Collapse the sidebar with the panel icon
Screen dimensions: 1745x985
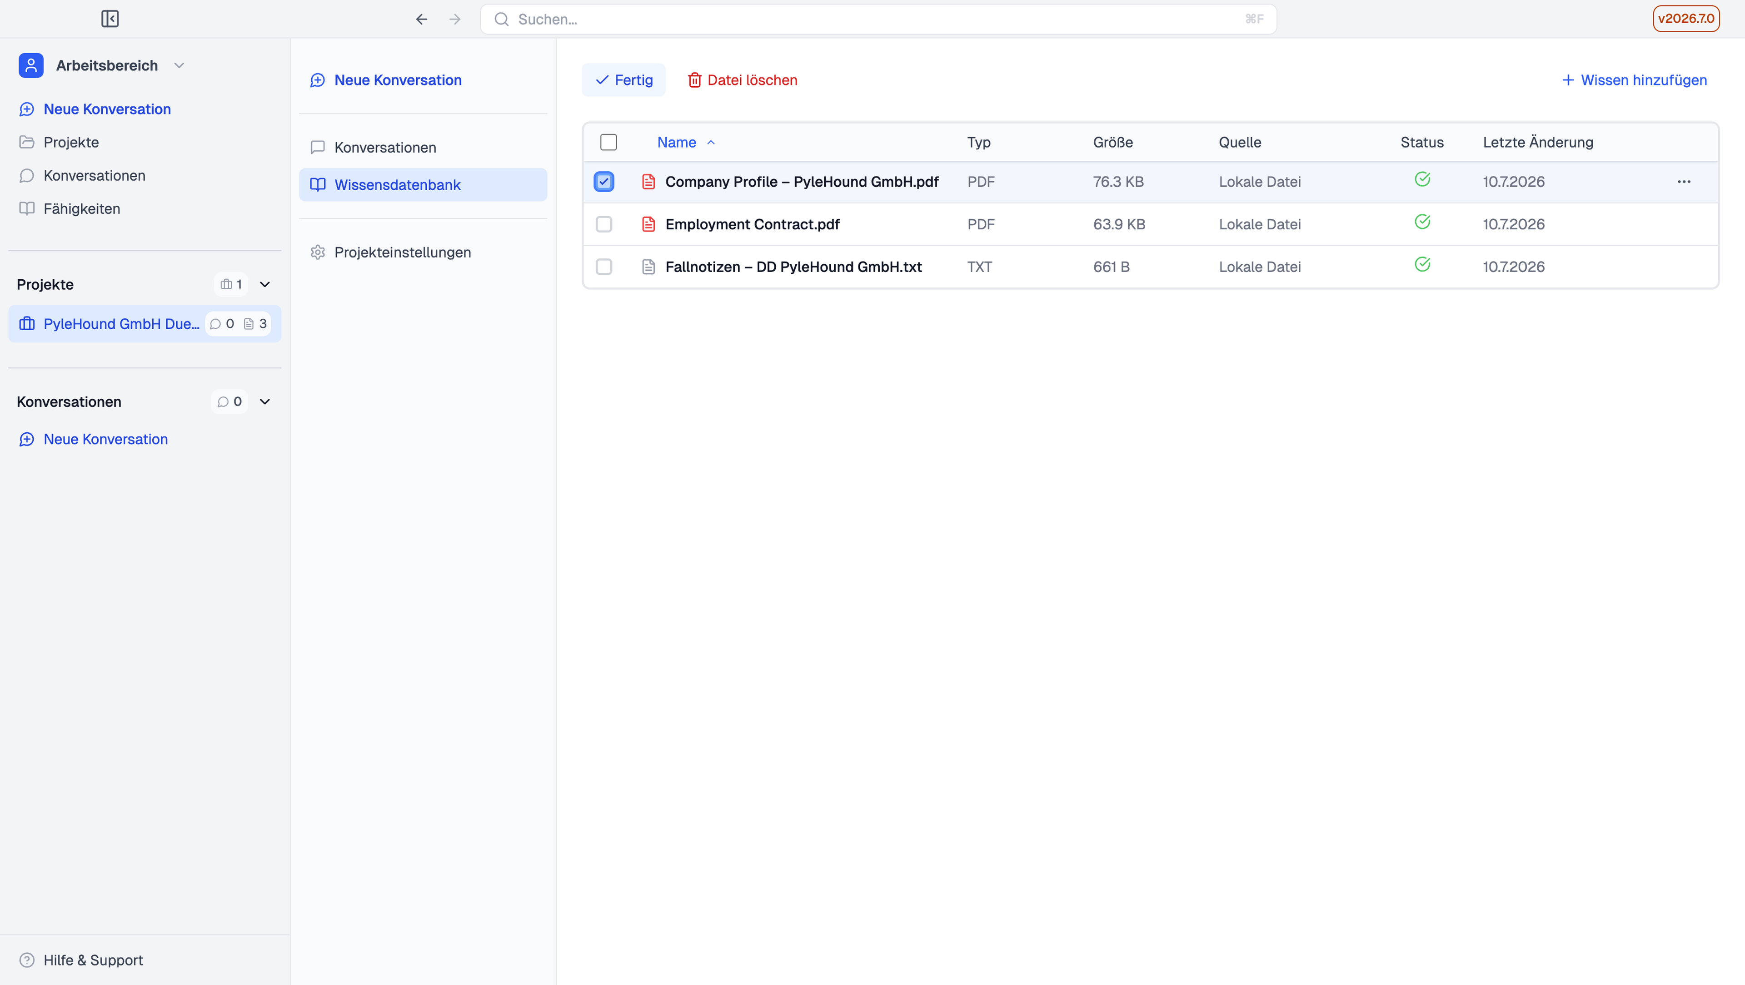click(110, 19)
